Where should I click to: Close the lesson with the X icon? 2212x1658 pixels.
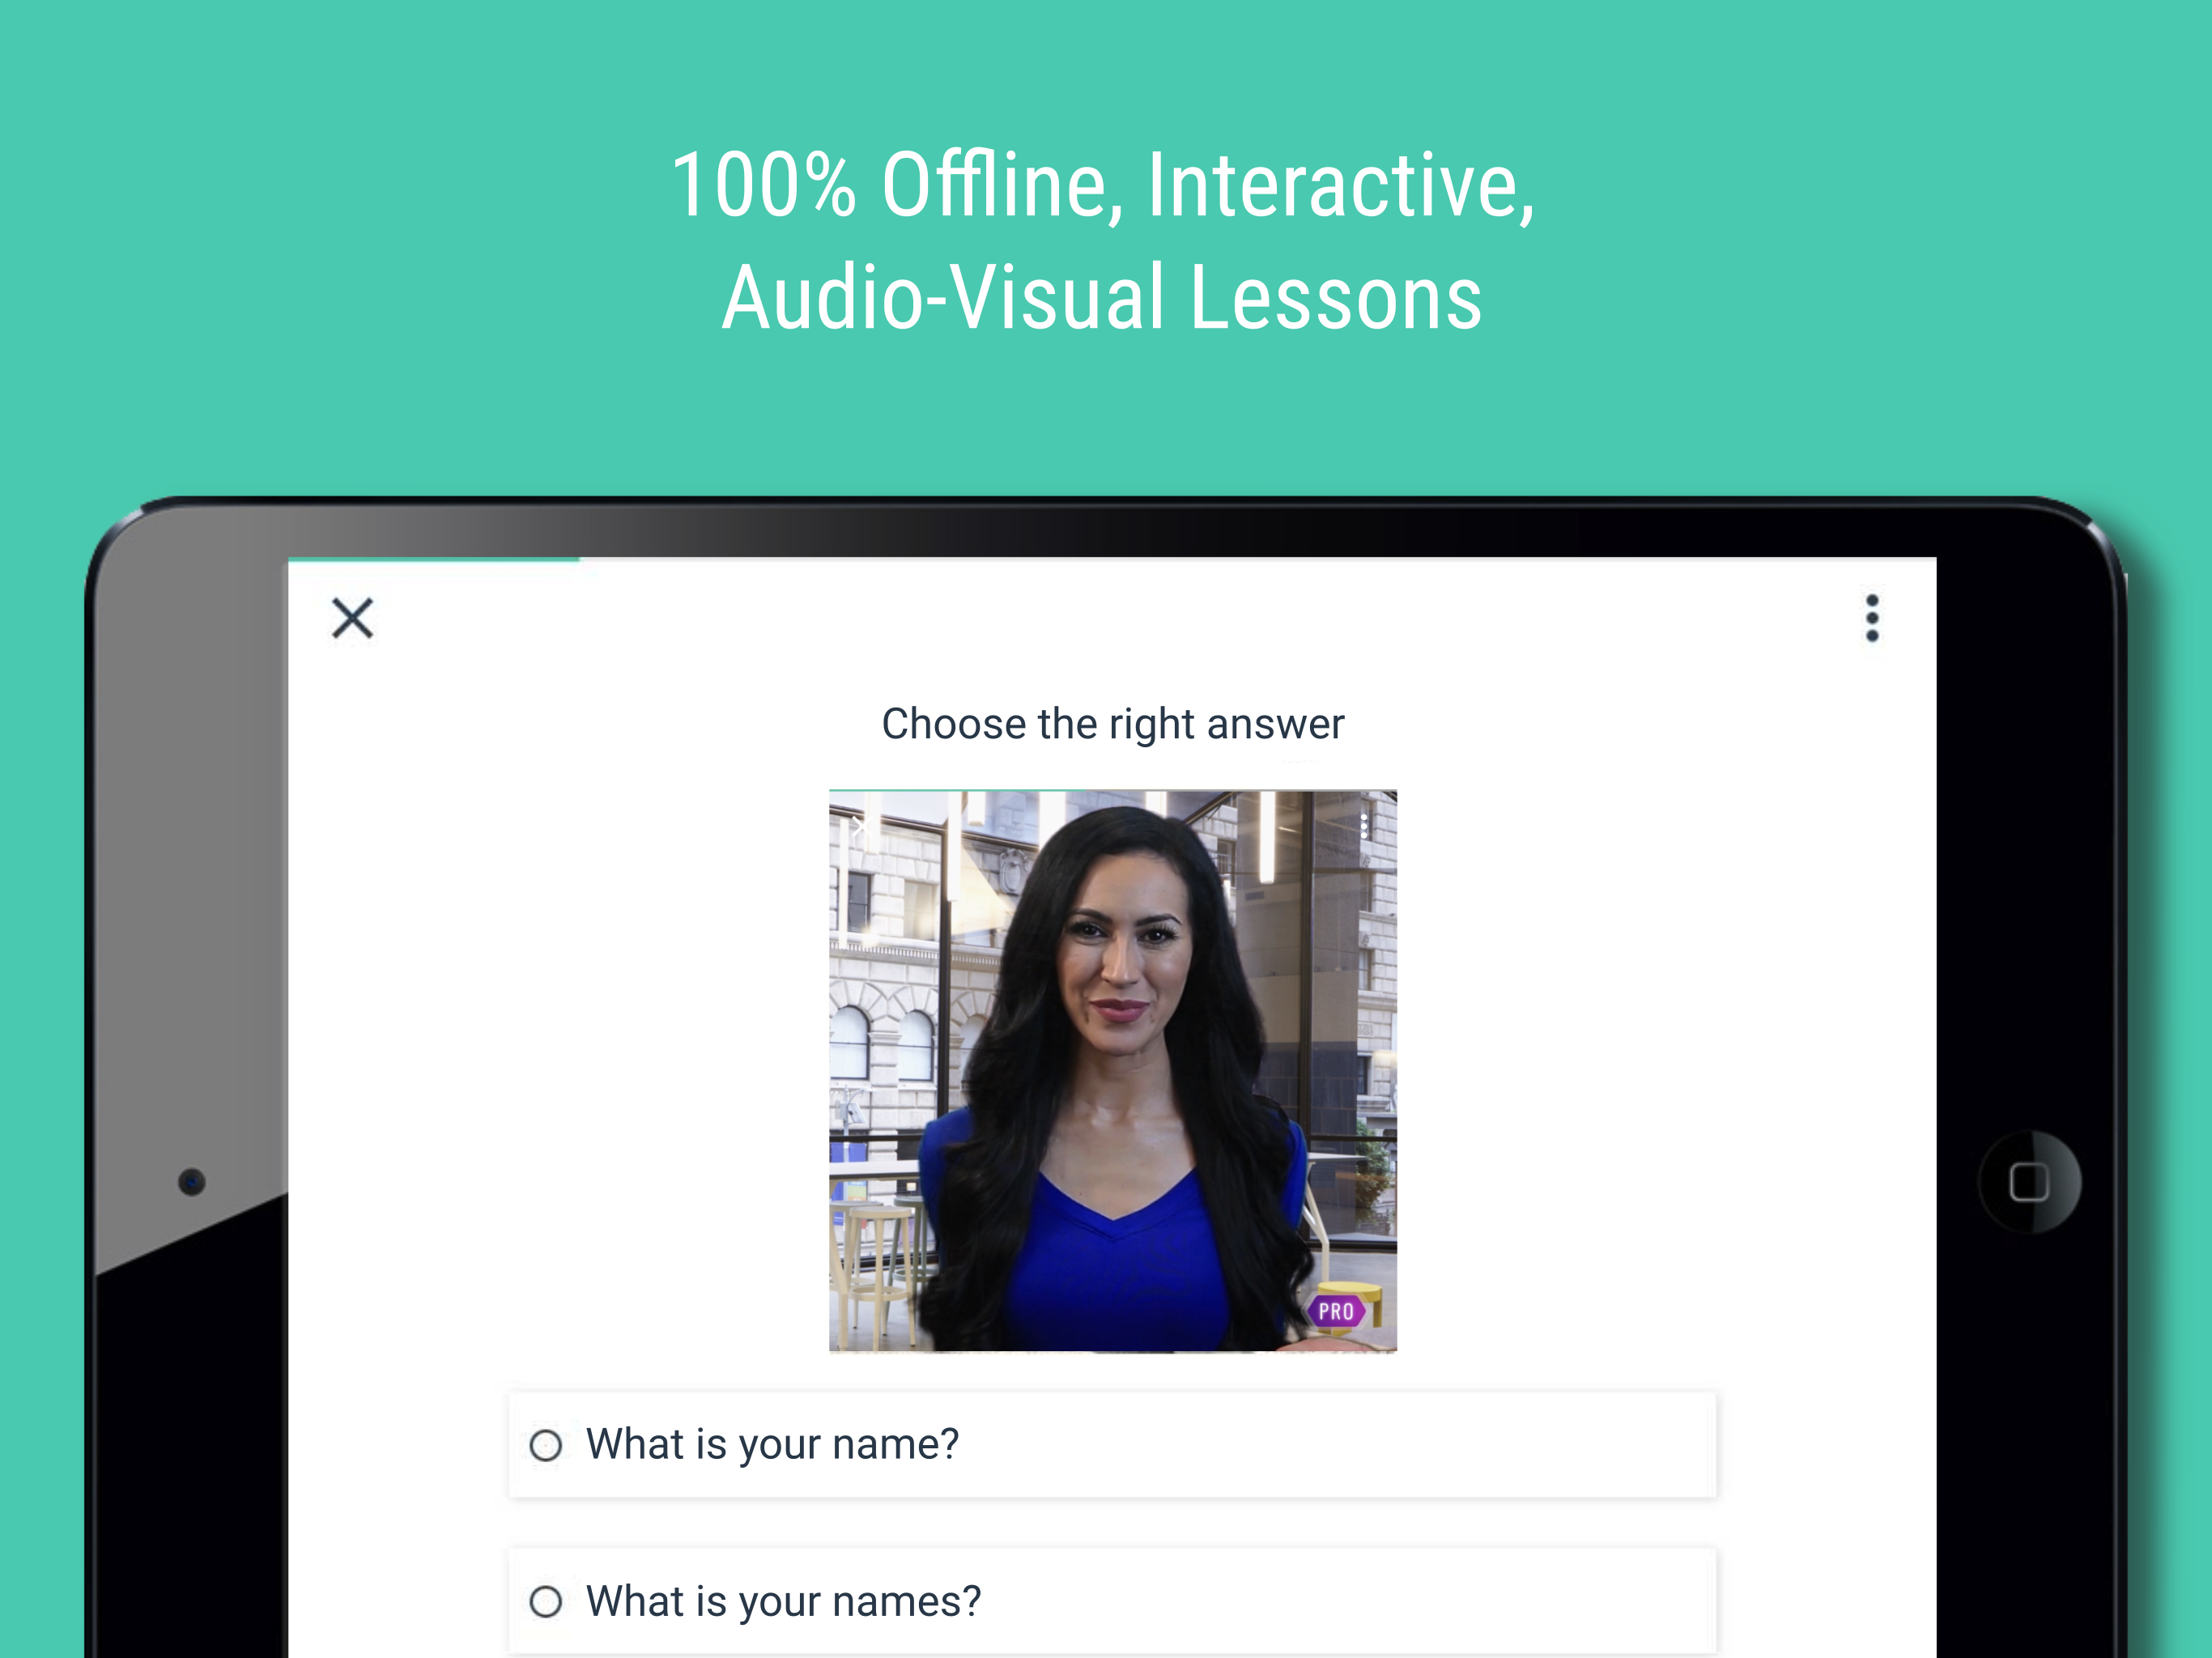[352, 618]
